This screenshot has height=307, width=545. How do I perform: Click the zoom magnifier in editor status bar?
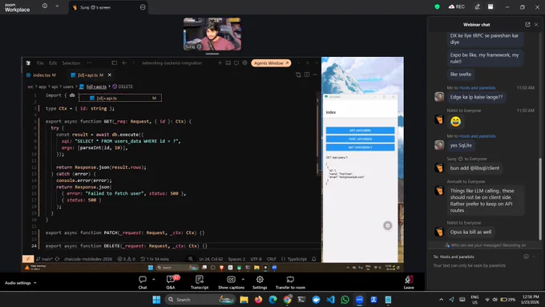pyautogui.click(x=191, y=259)
